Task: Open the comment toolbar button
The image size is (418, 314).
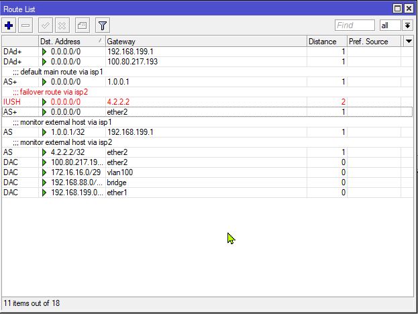Action: [x=82, y=25]
